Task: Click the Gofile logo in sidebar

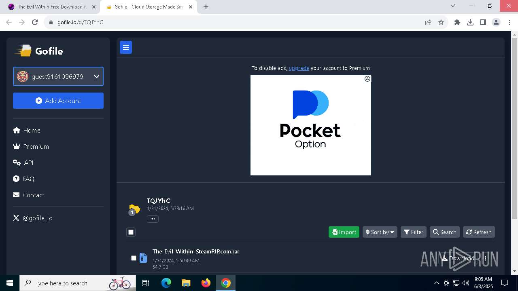Action: (x=39, y=51)
